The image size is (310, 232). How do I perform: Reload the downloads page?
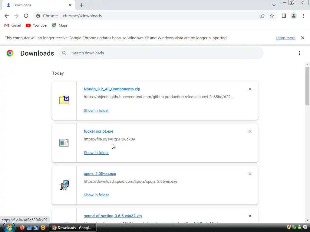(26, 16)
